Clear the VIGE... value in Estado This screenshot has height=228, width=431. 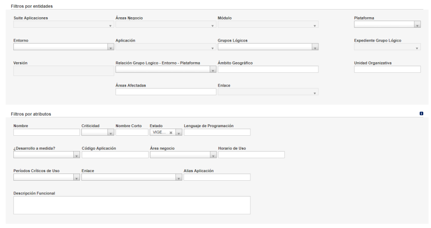(170, 132)
